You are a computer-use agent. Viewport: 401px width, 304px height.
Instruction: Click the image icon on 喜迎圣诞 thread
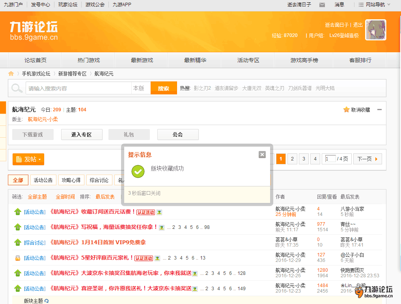pos(195,289)
